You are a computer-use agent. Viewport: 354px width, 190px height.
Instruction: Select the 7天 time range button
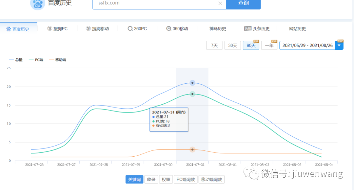tap(214, 45)
